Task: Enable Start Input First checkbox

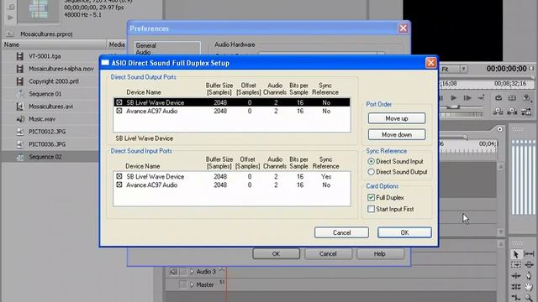Action: pos(371,209)
